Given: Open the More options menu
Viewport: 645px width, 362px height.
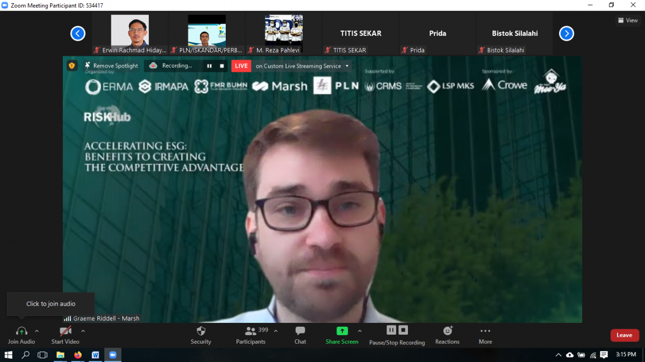Looking at the screenshot, I should pos(485,331).
